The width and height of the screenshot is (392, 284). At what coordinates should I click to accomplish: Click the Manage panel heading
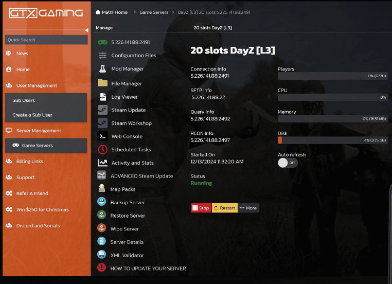104,28
